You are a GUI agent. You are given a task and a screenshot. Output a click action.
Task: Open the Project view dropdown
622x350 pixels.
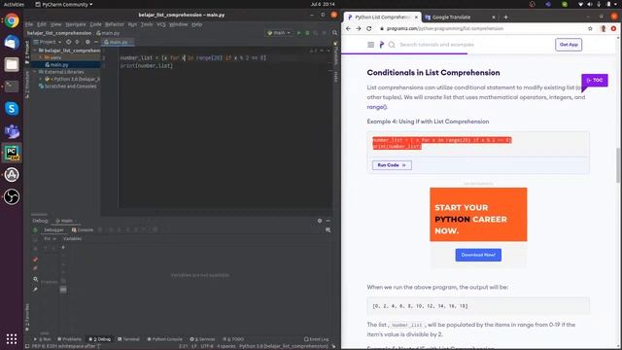(x=48, y=42)
